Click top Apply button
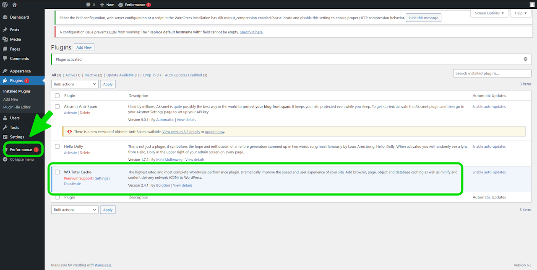 point(108,84)
